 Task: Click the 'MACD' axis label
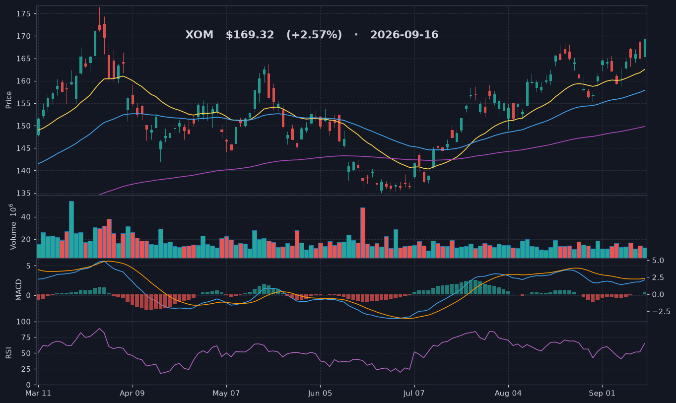click(x=18, y=289)
